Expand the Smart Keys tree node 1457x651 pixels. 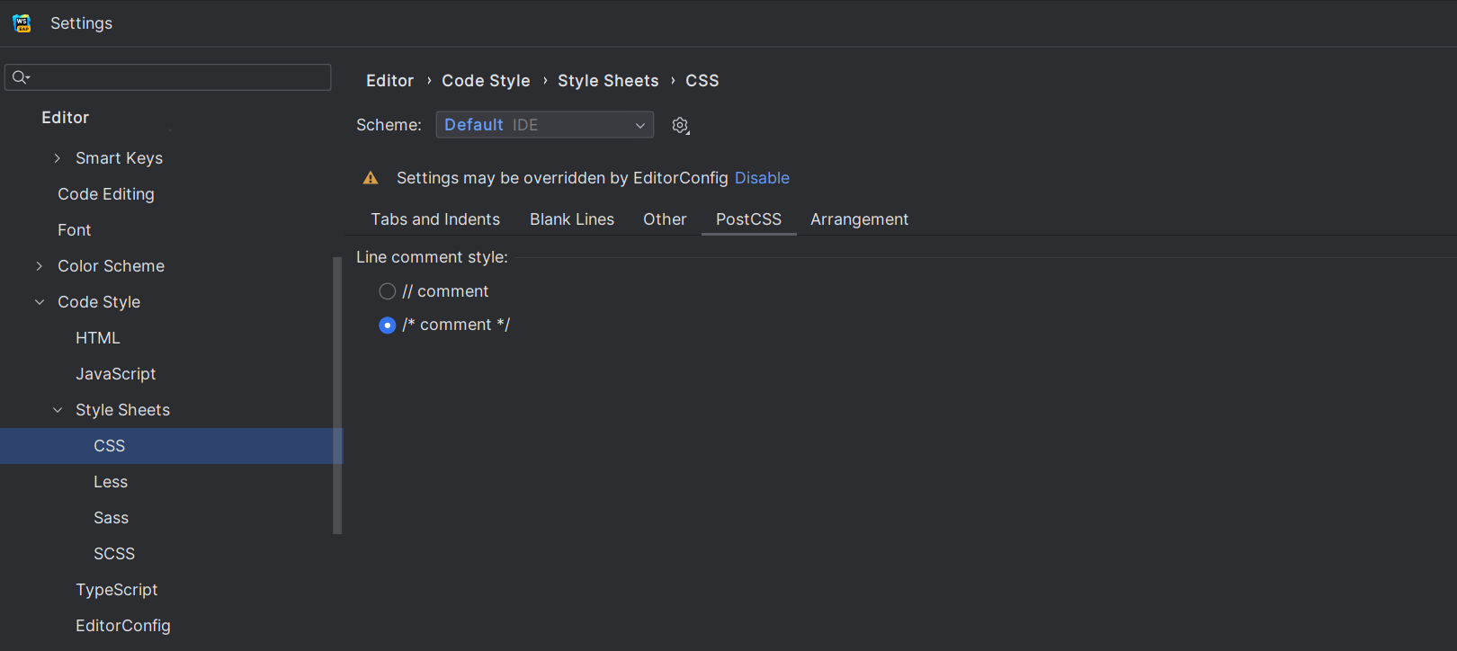click(x=58, y=158)
